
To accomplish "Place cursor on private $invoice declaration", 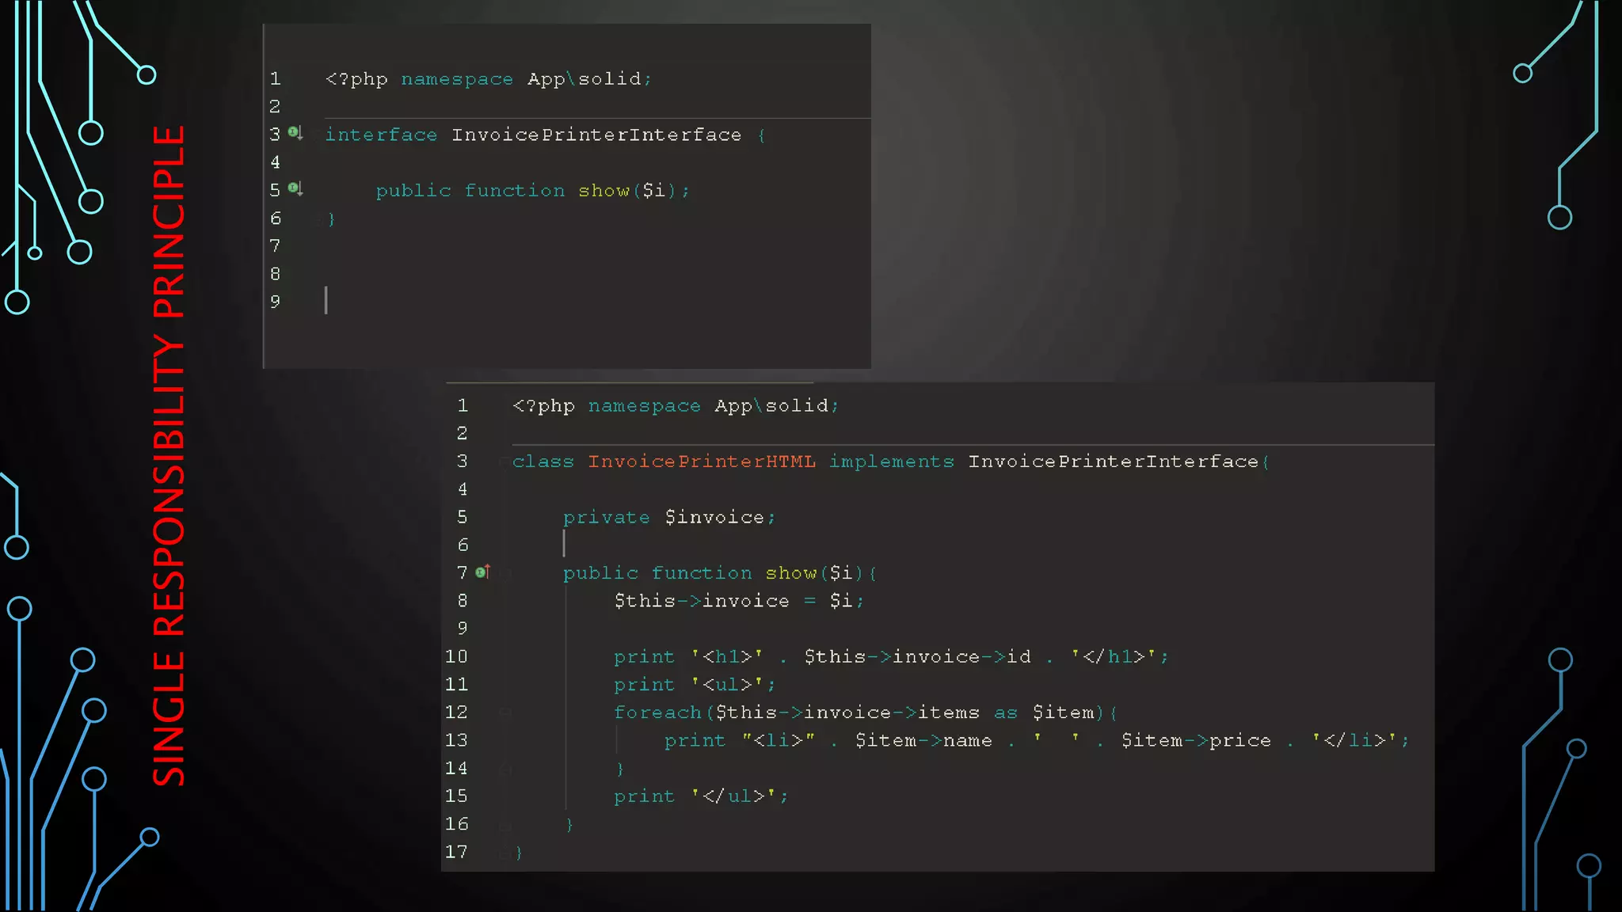I will pyautogui.click(x=669, y=518).
